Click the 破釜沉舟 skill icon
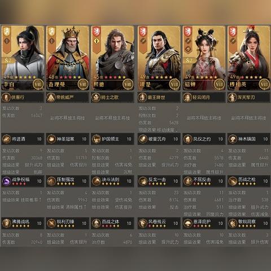271x271 pixels. click(143, 139)
